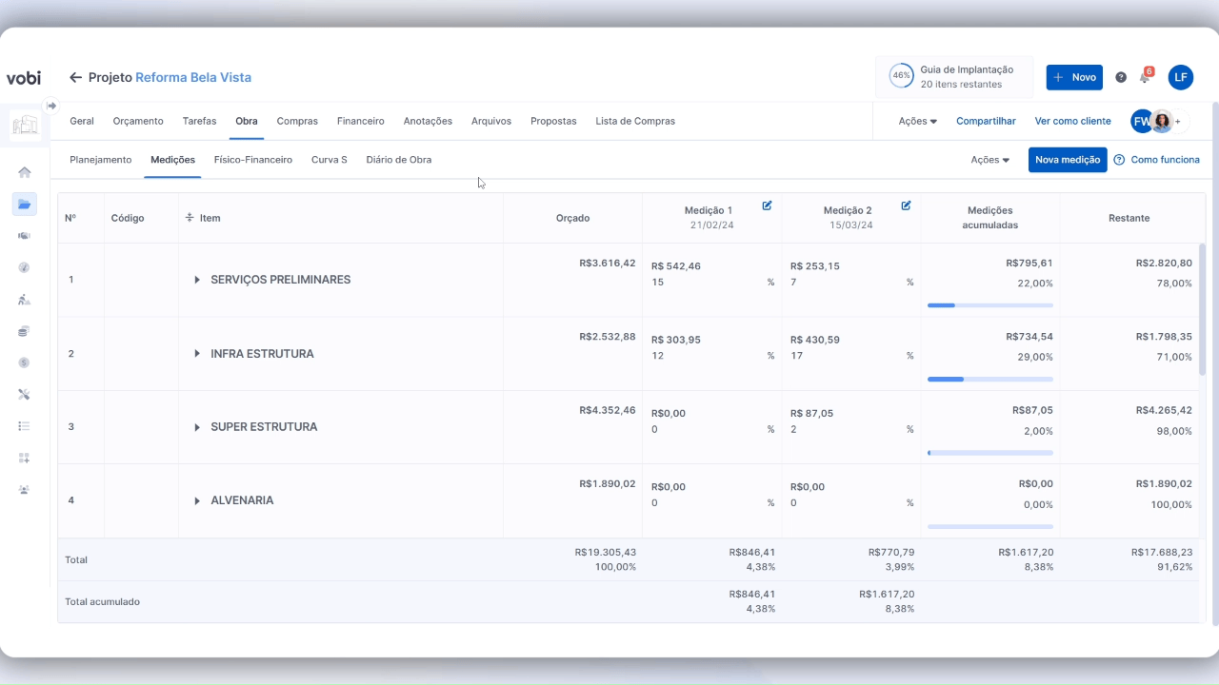The image size is (1219, 685).
Task: Click the Medição 1 percent field for INFRA ESTRUTURA
Action: (x=705, y=356)
